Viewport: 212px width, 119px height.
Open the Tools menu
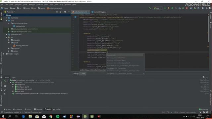[x=56, y=4]
